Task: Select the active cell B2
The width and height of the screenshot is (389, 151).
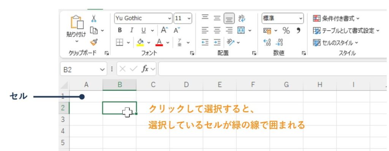Action: [x=119, y=108]
